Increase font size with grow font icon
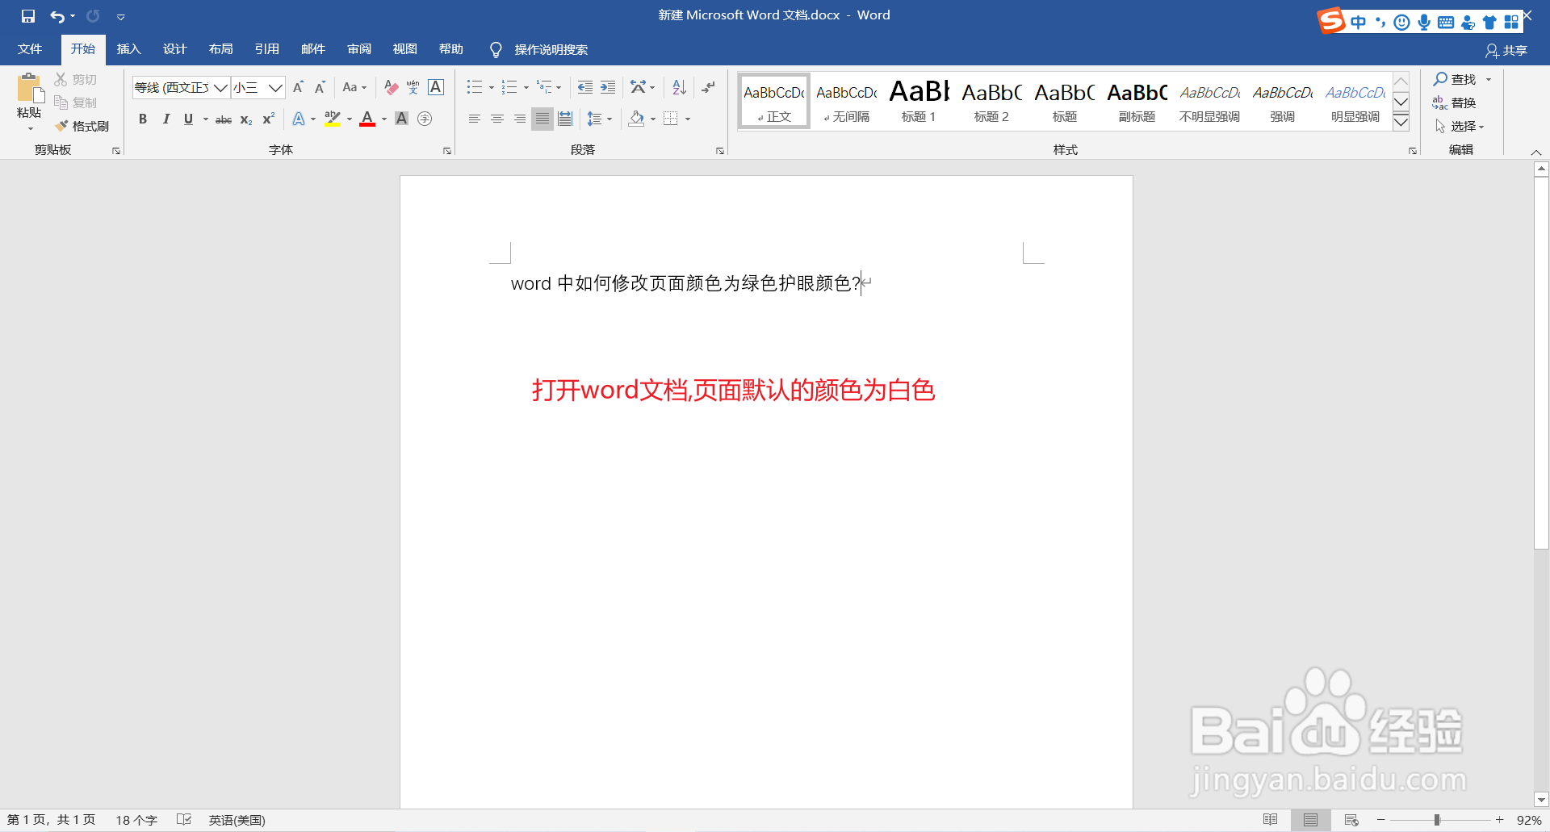The width and height of the screenshot is (1550, 832). [x=298, y=87]
